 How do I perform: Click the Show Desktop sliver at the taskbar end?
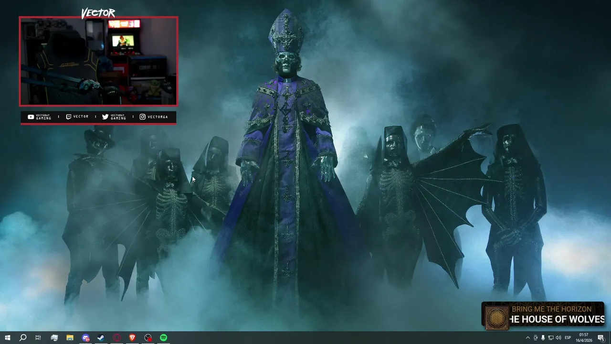tap(610, 338)
